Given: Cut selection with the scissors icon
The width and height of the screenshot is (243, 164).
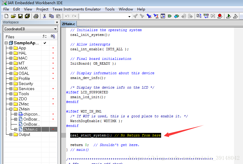Looking at the screenshot, I should pyautogui.click(x=44, y=16).
